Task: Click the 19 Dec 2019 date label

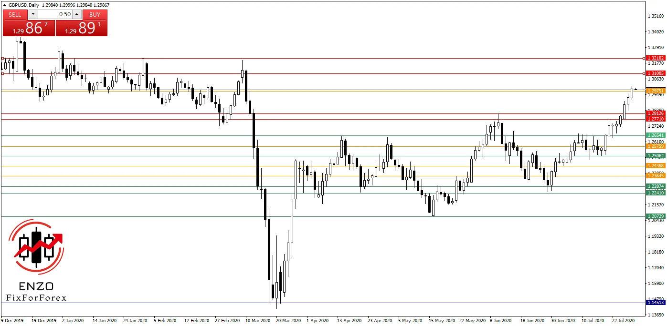Action: click(x=43, y=321)
